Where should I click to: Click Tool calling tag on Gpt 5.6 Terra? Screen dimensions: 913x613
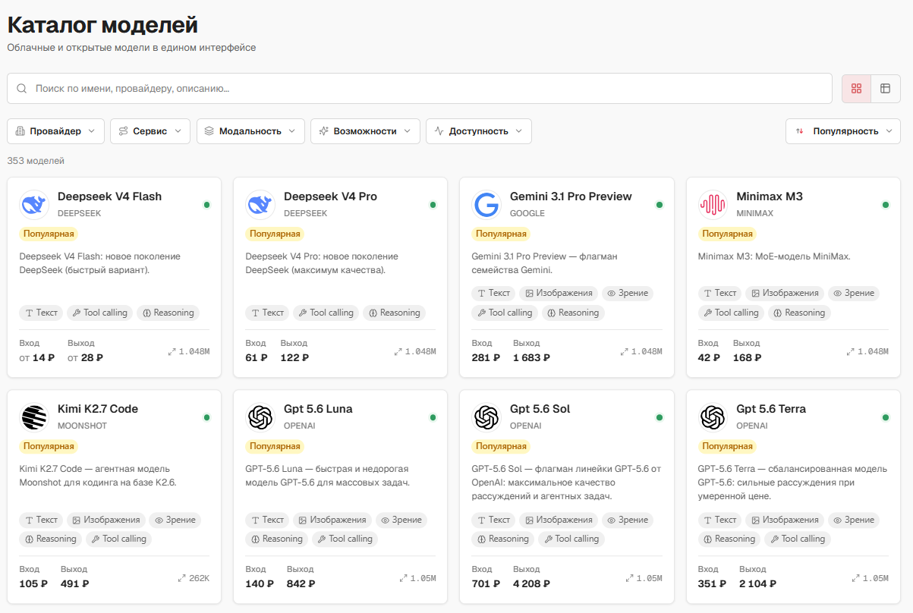coord(797,539)
